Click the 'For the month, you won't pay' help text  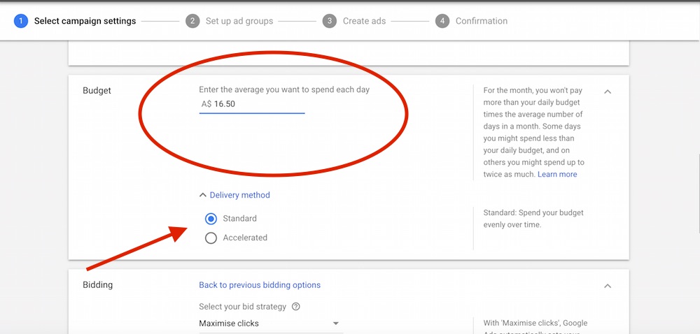pos(534,132)
